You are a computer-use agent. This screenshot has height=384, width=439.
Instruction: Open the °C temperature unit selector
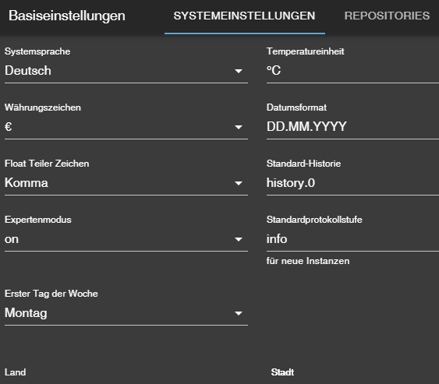pyautogui.click(x=352, y=71)
